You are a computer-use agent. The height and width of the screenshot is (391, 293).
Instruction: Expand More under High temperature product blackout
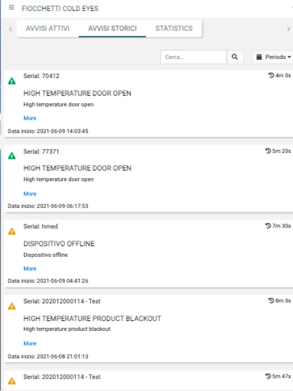pyautogui.click(x=30, y=343)
